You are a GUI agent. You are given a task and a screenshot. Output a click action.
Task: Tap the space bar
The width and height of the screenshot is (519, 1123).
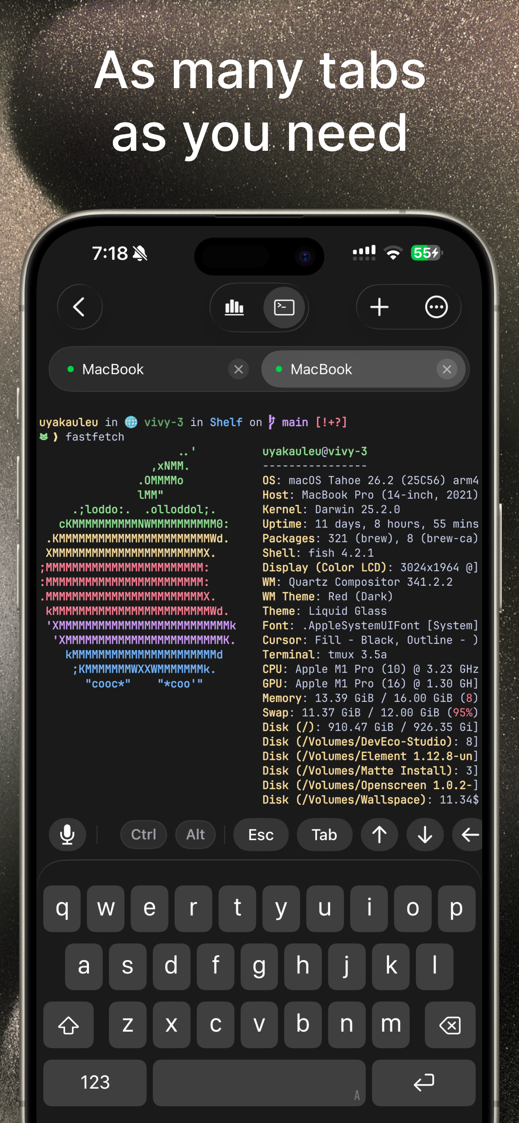point(259,1083)
